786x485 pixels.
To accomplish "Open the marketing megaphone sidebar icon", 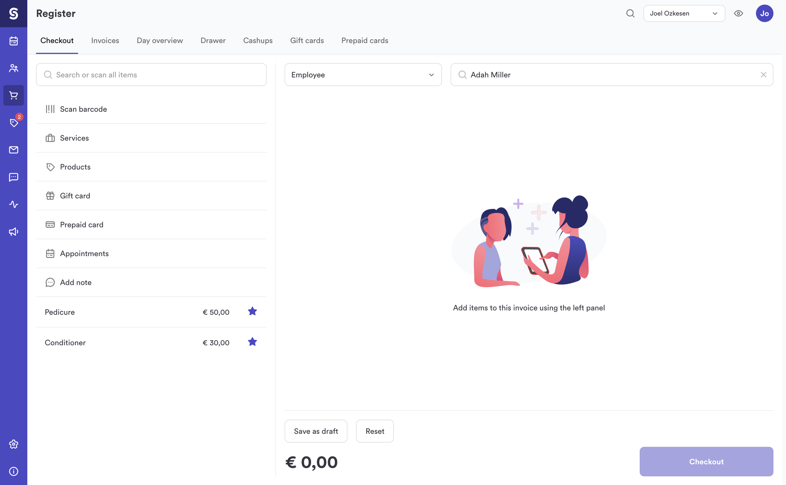I will [x=14, y=232].
